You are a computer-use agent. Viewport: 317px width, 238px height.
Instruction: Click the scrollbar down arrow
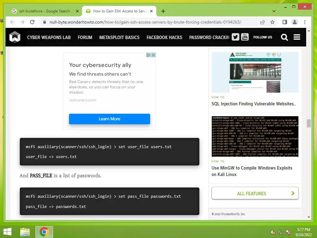[x=309, y=217]
